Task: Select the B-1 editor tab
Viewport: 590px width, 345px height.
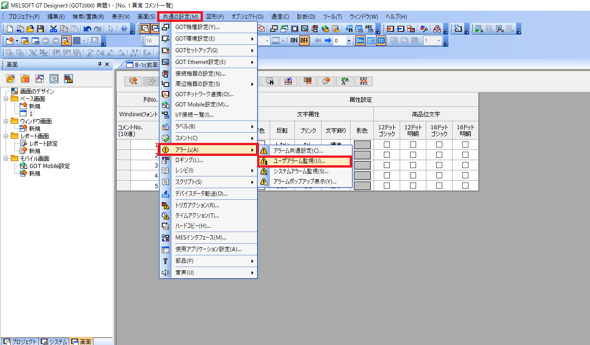Action: (x=140, y=65)
